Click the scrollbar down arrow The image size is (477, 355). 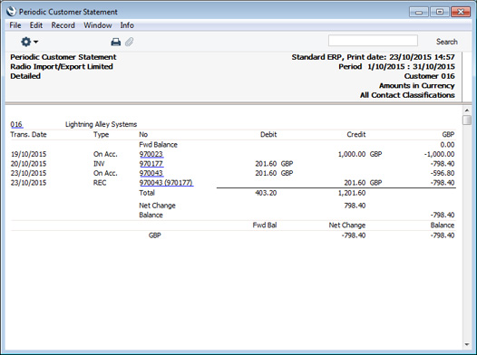[467, 344]
